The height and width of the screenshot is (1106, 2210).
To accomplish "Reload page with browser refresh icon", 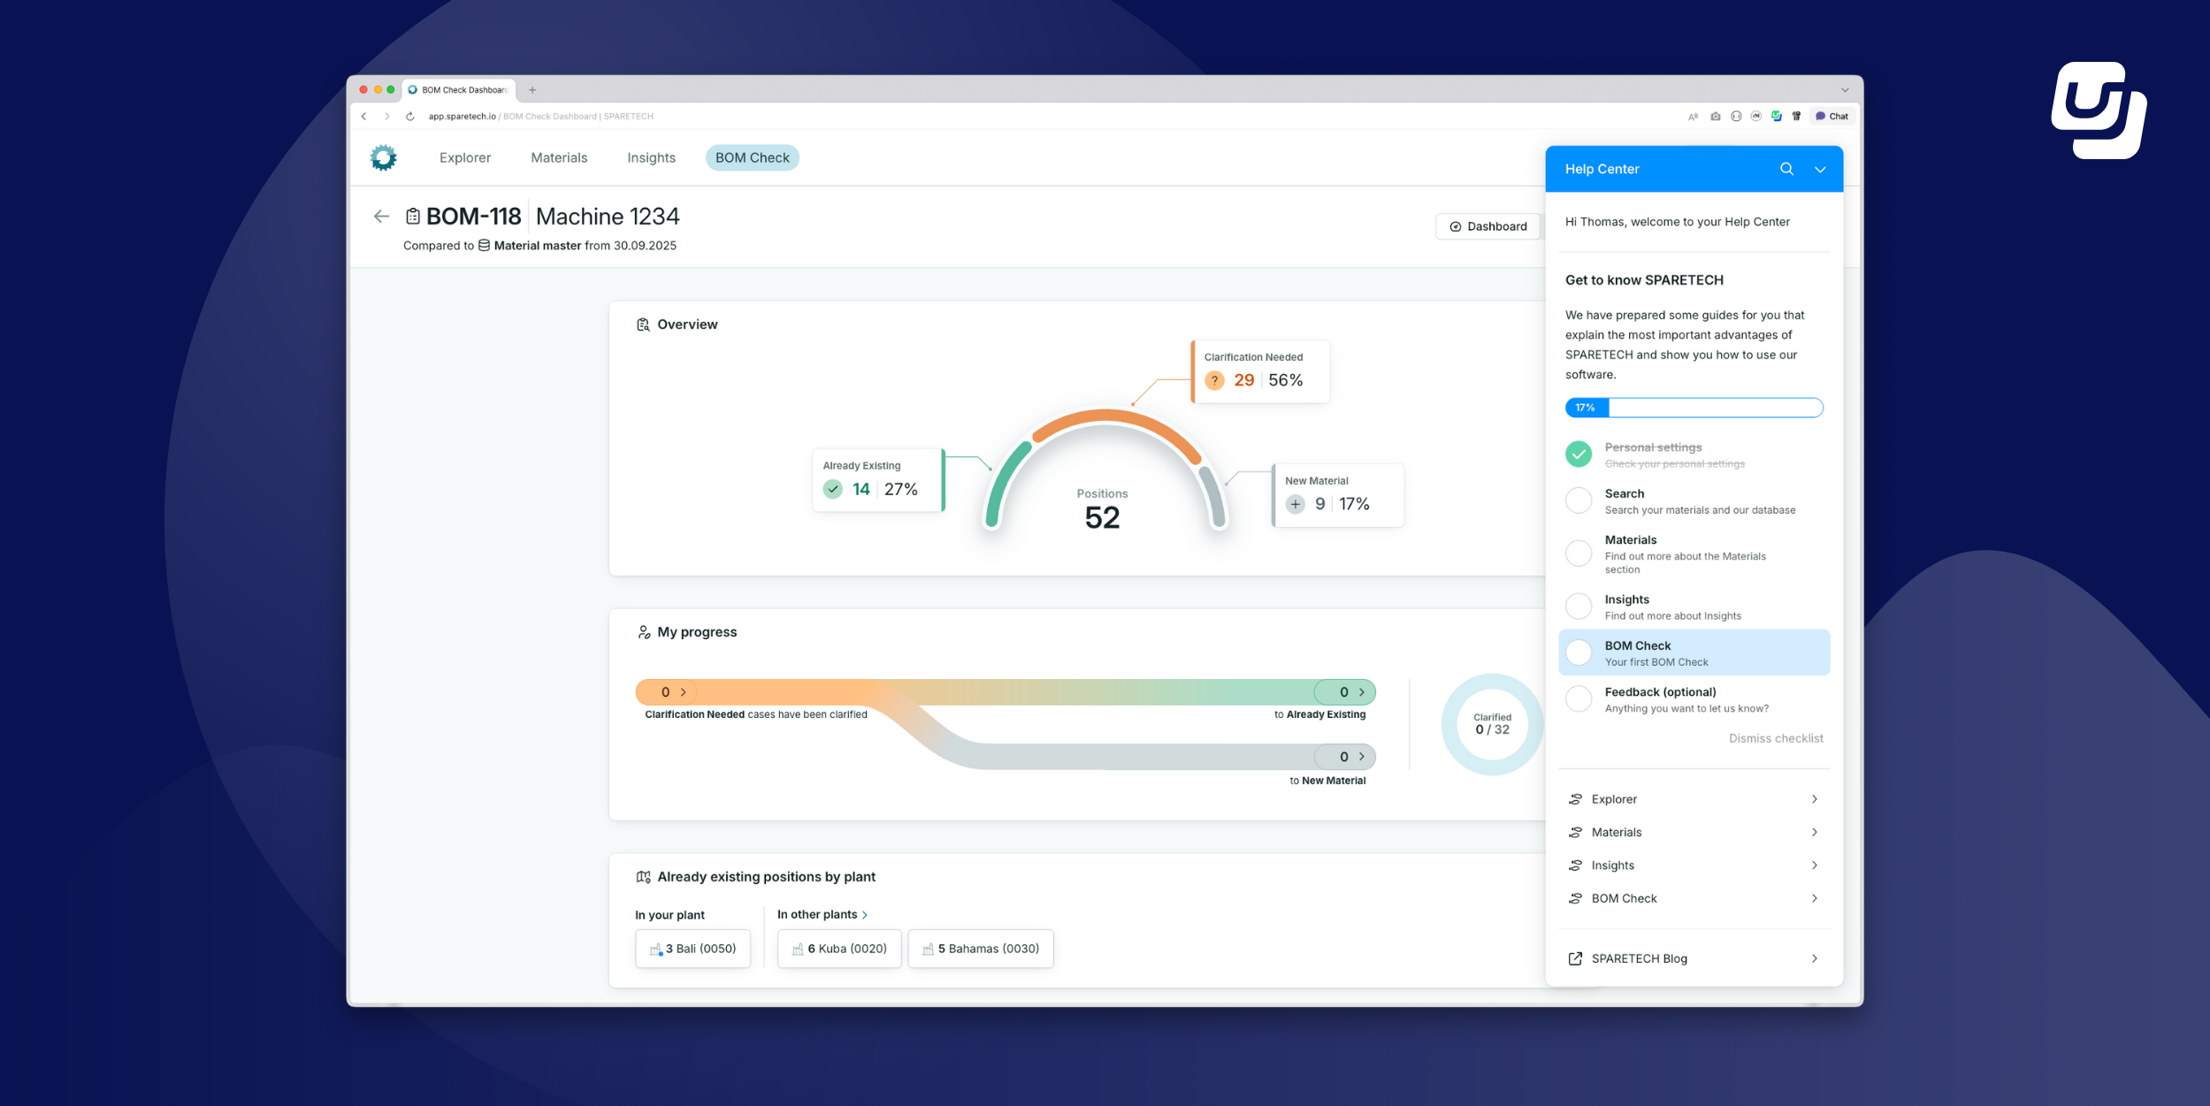I will tap(410, 117).
